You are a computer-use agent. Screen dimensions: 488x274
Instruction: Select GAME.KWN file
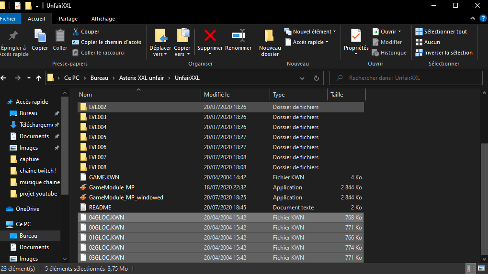coord(221,177)
